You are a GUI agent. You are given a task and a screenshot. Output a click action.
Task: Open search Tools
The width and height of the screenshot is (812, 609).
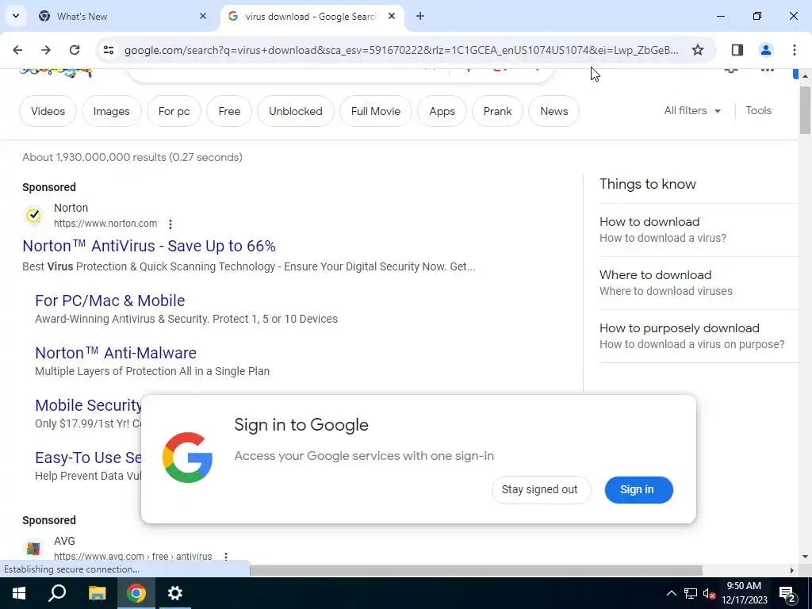click(758, 110)
